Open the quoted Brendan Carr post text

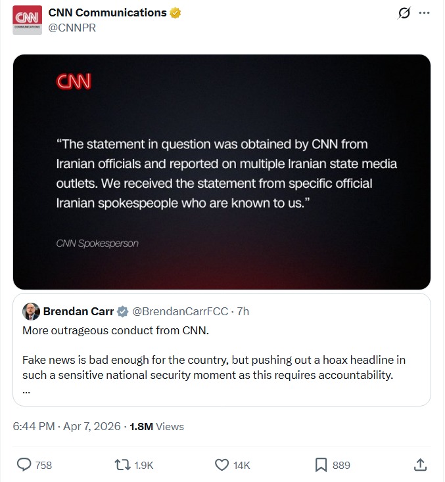coord(214,368)
